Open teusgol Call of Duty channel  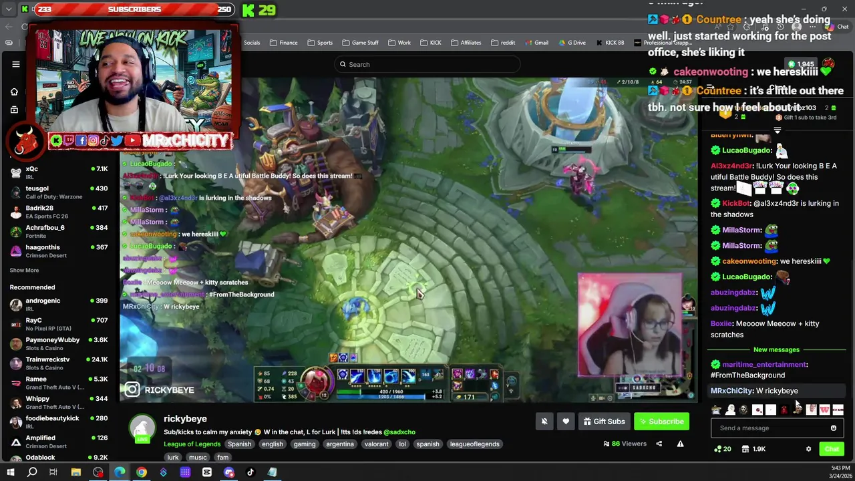(x=59, y=192)
